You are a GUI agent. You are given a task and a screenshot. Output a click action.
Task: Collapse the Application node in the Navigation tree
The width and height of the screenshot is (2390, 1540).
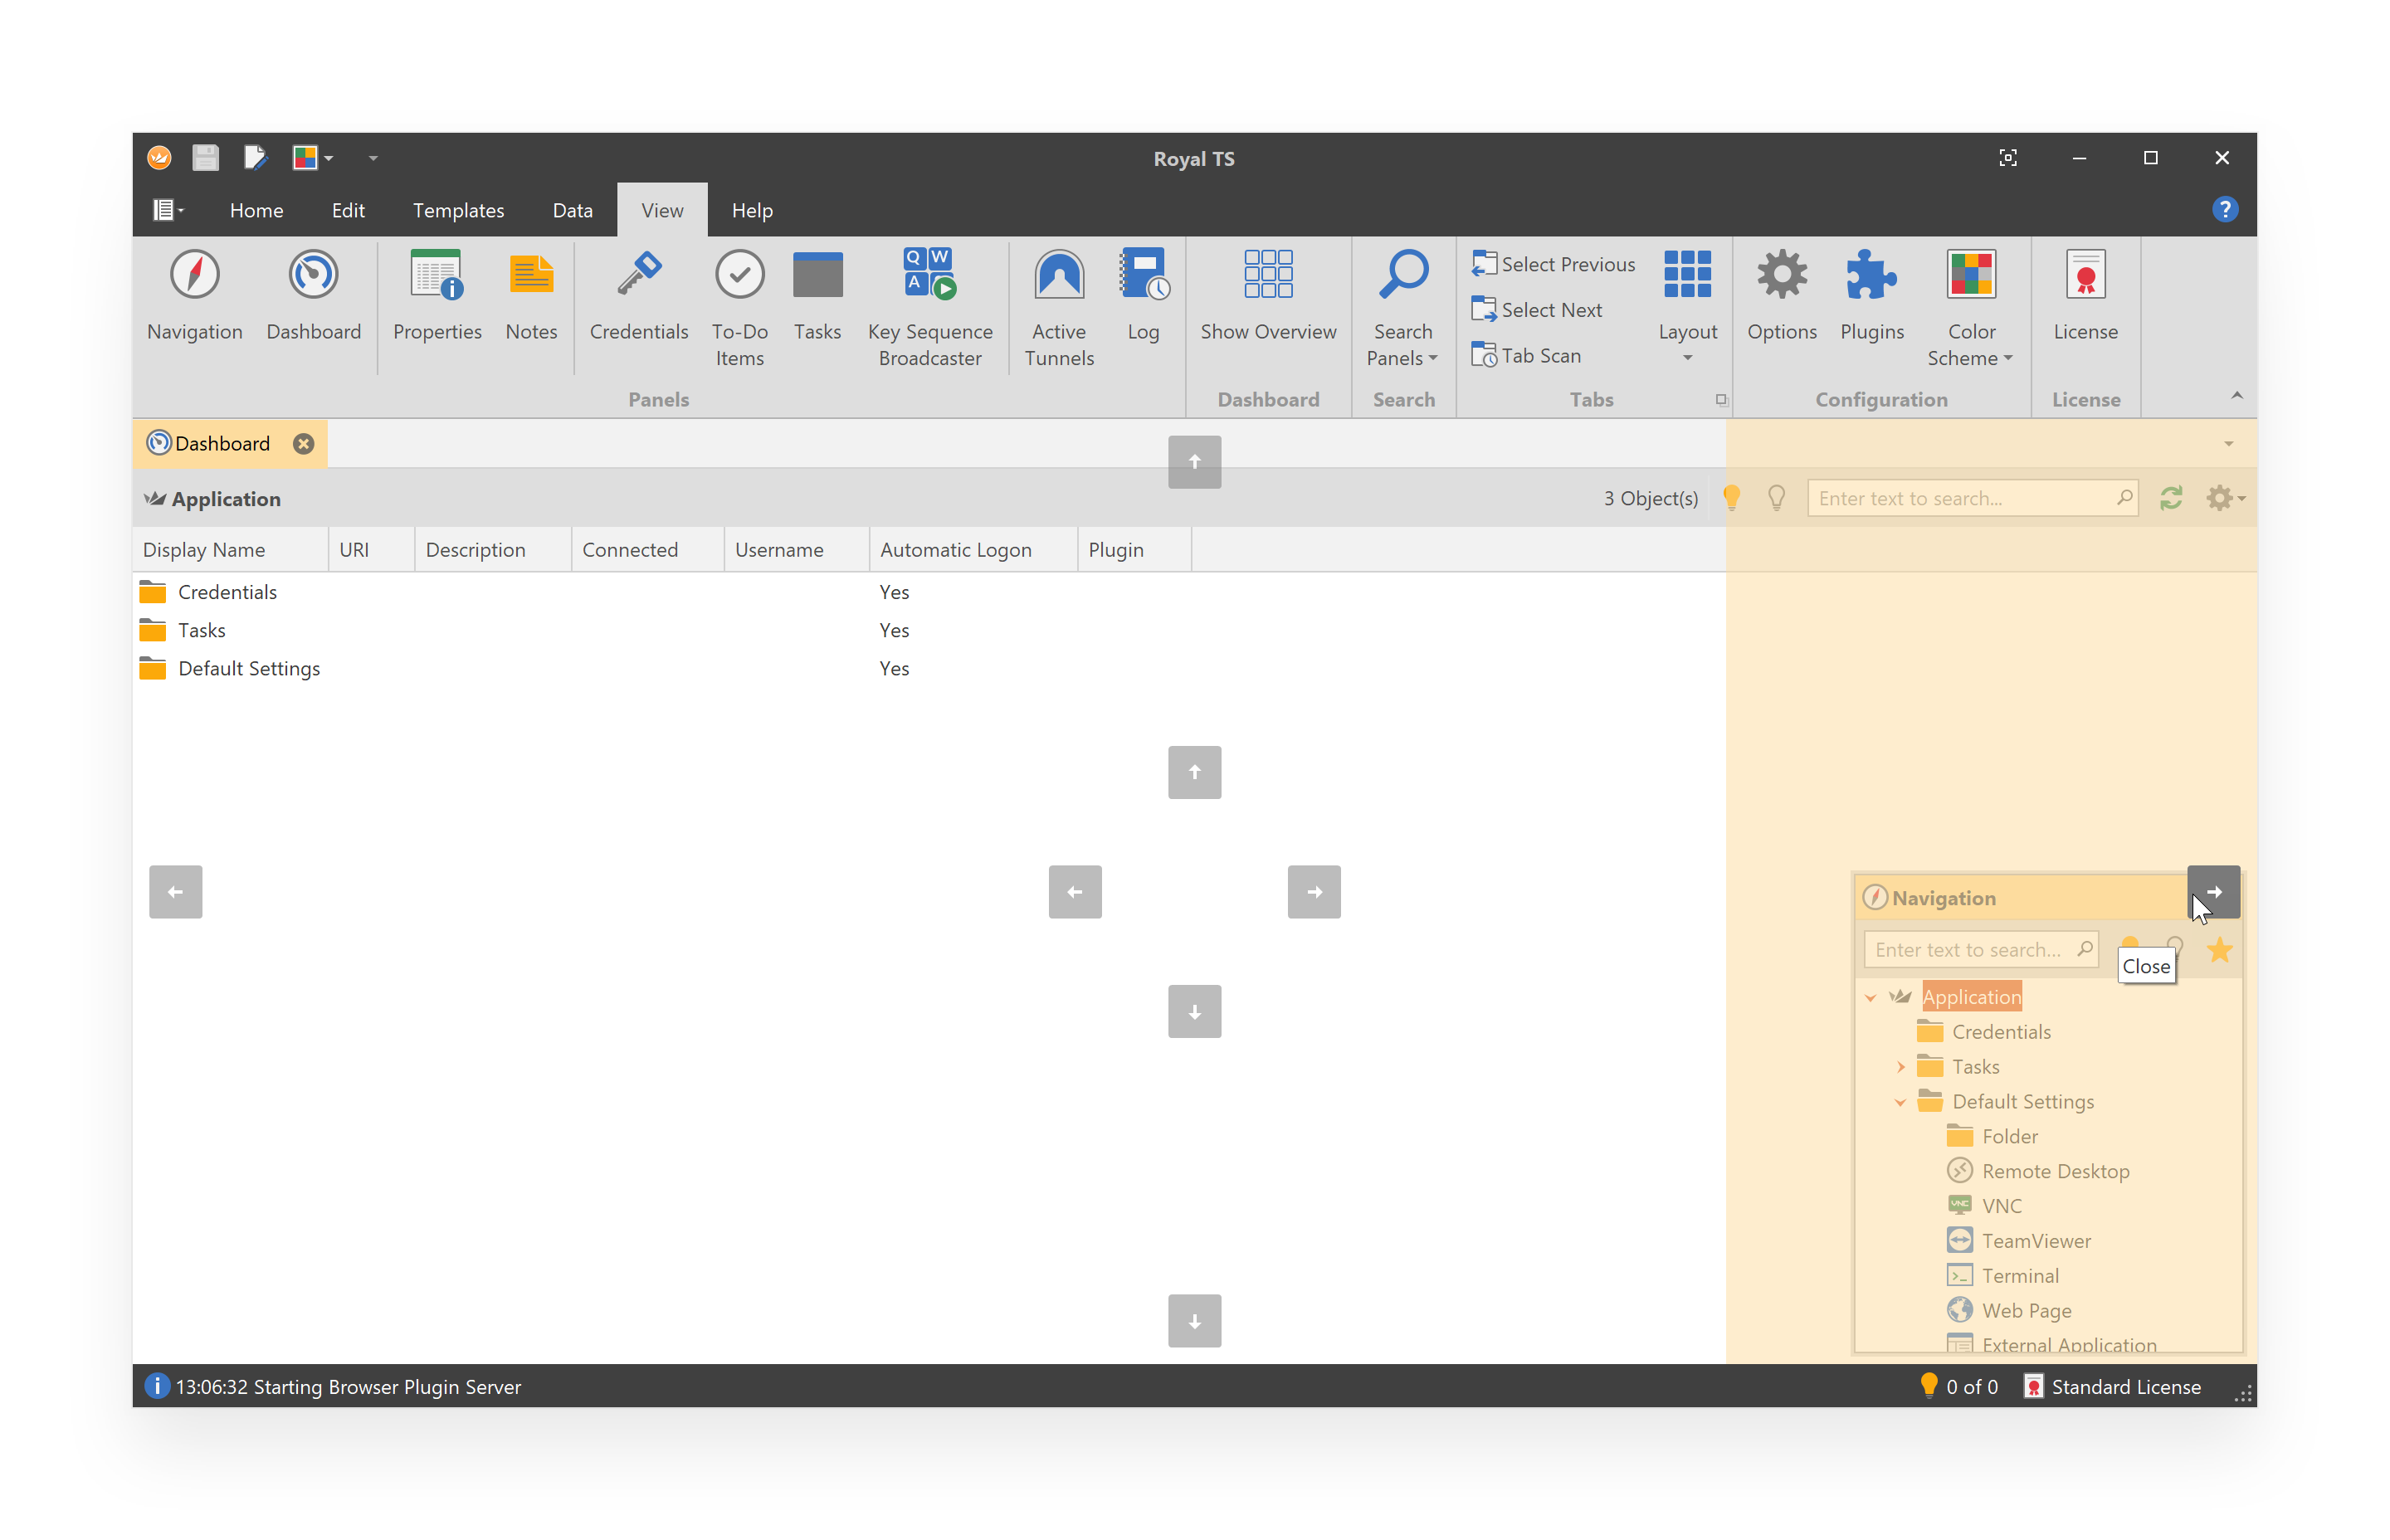pyautogui.click(x=1870, y=997)
